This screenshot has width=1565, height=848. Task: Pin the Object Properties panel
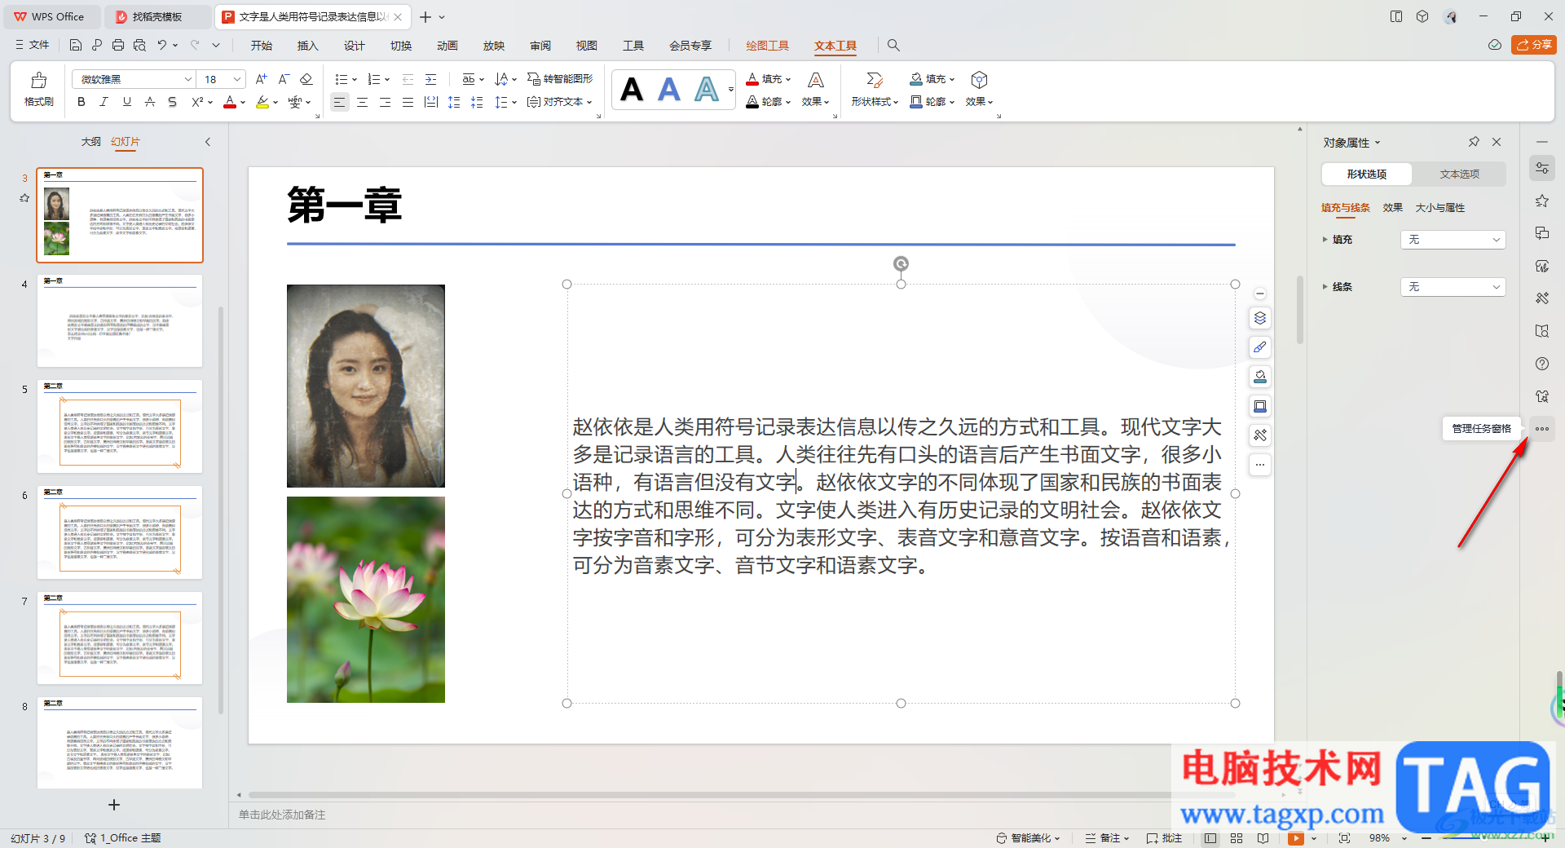(x=1474, y=142)
